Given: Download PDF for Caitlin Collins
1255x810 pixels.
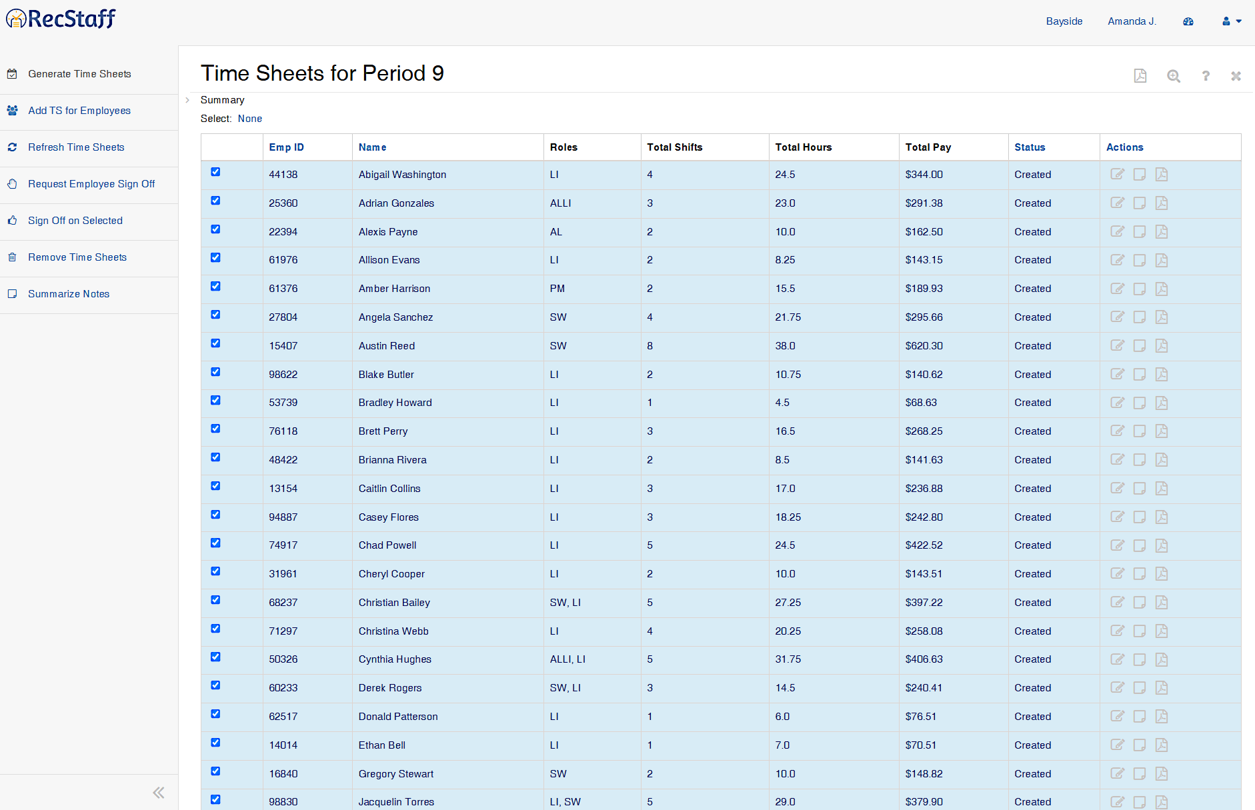Looking at the screenshot, I should pos(1162,488).
